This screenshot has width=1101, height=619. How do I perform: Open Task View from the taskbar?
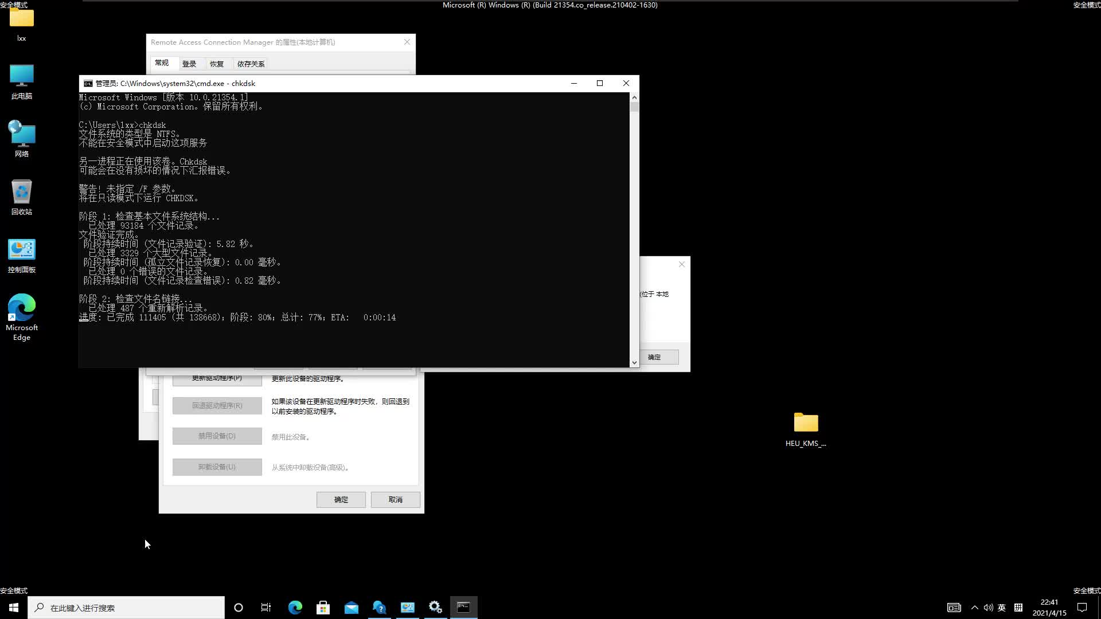266,607
